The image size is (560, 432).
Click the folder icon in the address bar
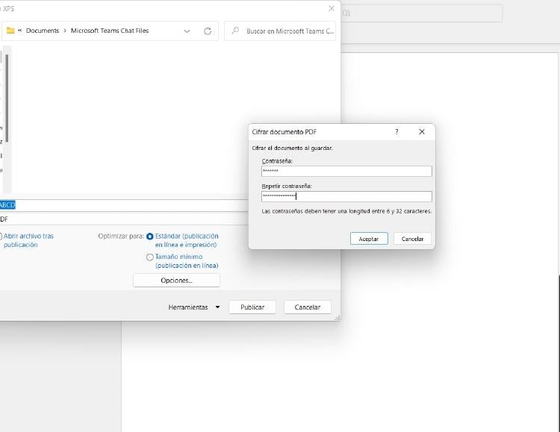[x=10, y=31]
